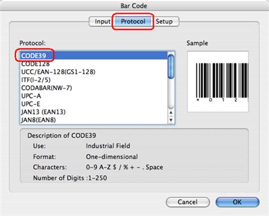Viewport: 269px width, 216px height.
Task: Click the sample barcode preview
Action: tap(218, 82)
